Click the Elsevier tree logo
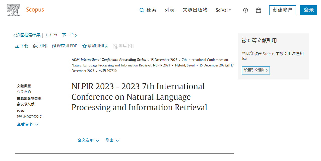The image size is (321, 161). coord(14,10)
